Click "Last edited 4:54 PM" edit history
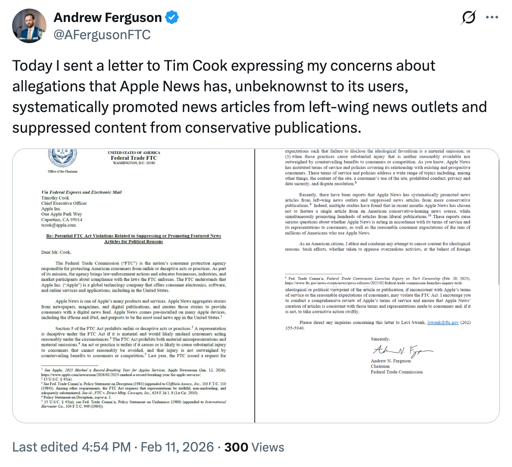Viewport: 512px width, 467px height. click(71, 447)
